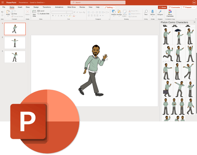Viewport: 197px width, 155px height.
Task: Pick the running character pose
Action: 168,53
